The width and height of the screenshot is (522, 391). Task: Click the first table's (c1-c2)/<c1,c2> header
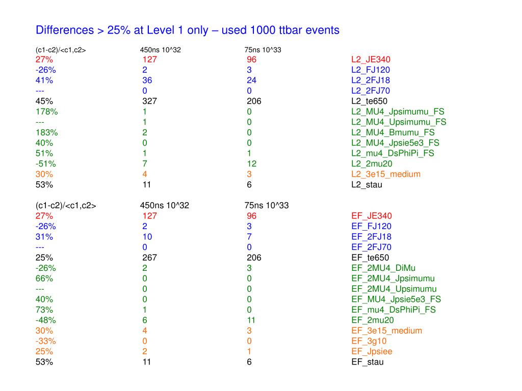click(x=61, y=50)
